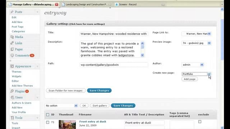This screenshot has width=230, height=129.
Task: Collapse the Posts menu arrow
Action: (37, 12)
